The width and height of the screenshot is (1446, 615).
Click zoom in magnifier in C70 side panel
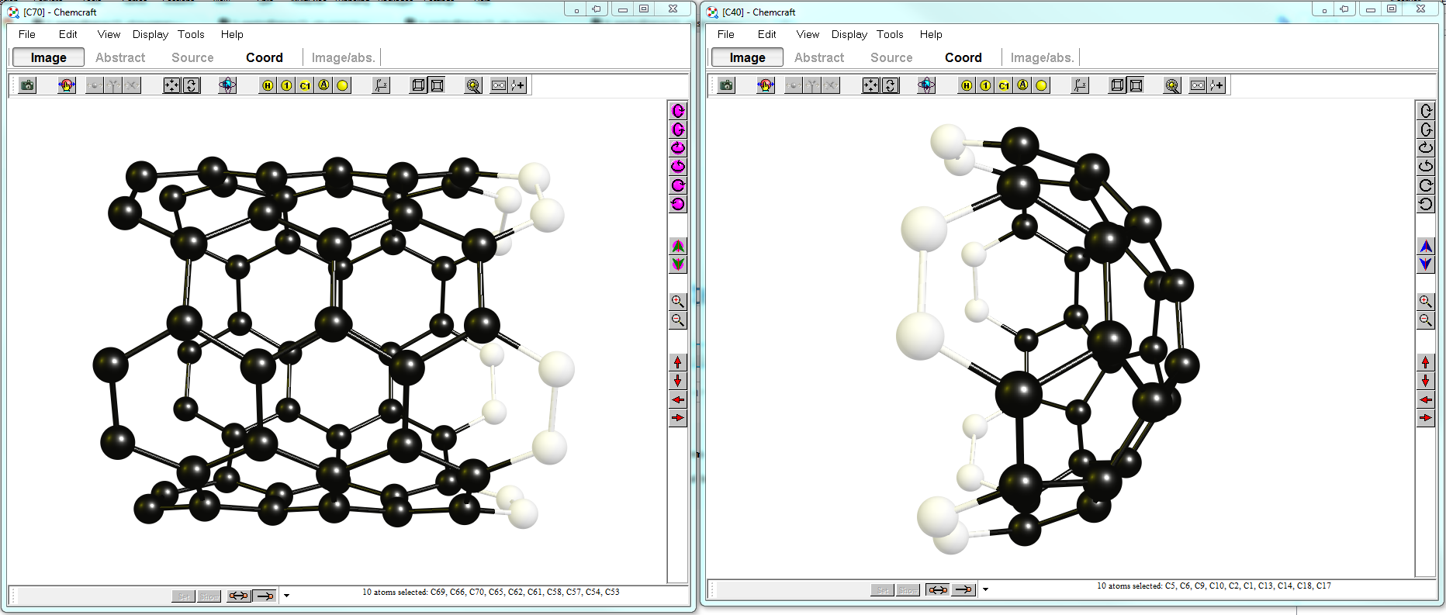tap(678, 302)
